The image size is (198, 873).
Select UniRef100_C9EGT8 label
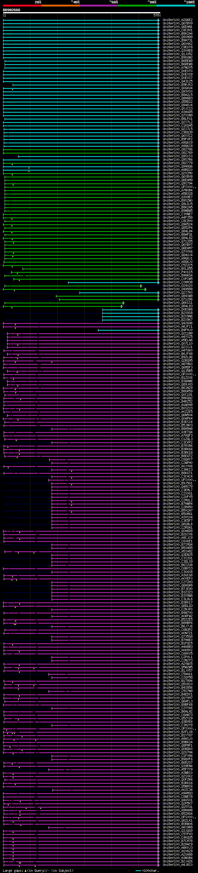click(x=178, y=47)
